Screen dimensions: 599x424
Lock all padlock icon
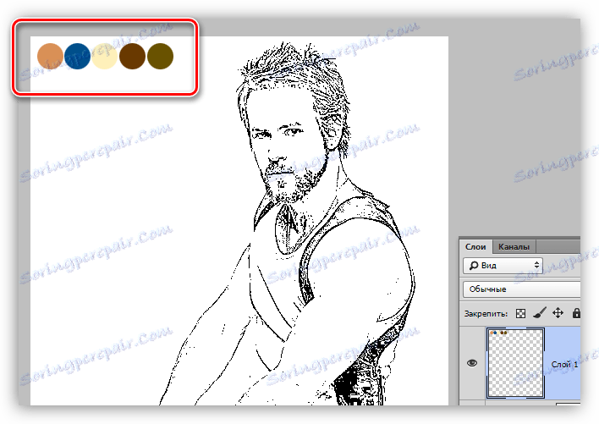(x=576, y=313)
